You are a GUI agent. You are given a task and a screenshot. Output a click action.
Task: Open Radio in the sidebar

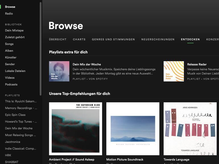pos(9,14)
